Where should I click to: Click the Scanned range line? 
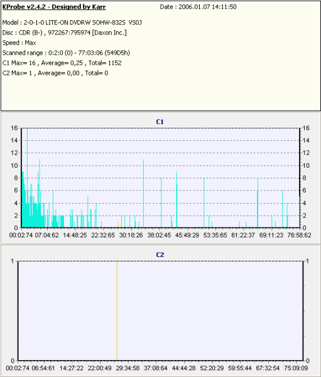(x=66, y=53)
